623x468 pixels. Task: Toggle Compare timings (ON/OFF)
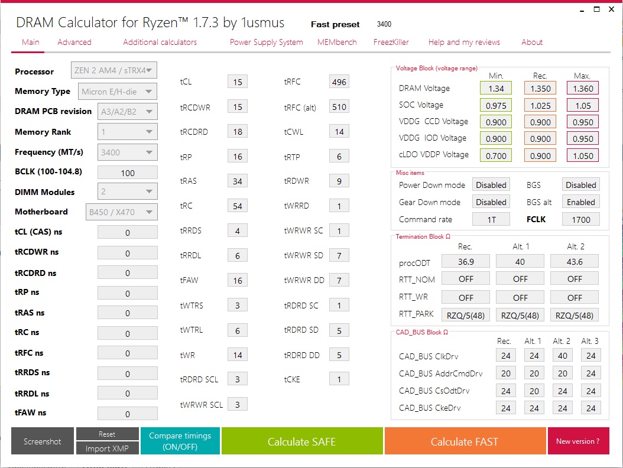pyautogui.click(x=180, y=441)
